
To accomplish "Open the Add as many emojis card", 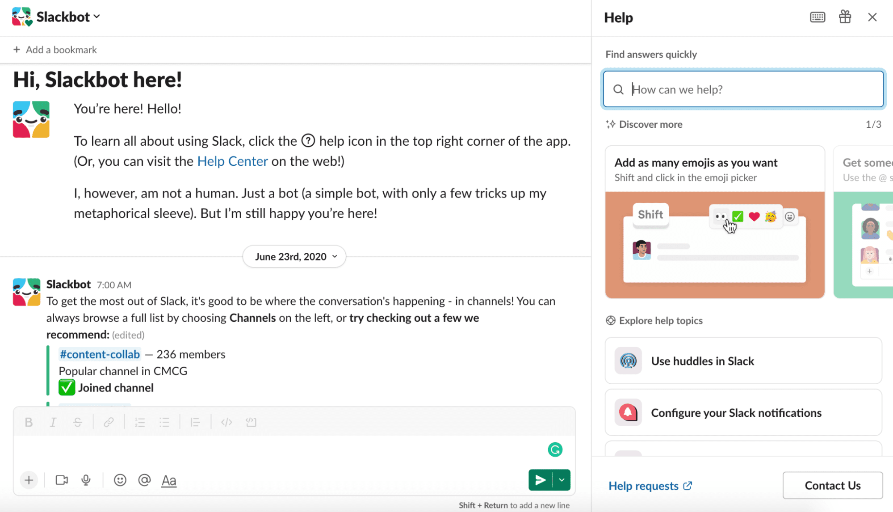I will [715, 222].
